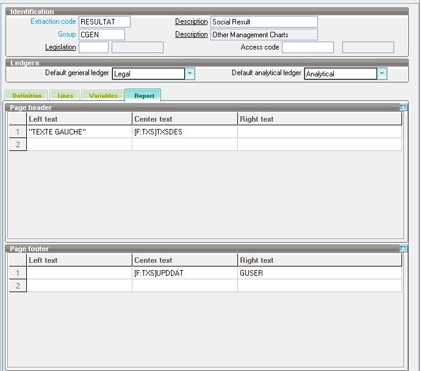Click the Extraction code field RESULTAT
The height and width of the screenshot is (371, 421).
[x=104, y=22]
